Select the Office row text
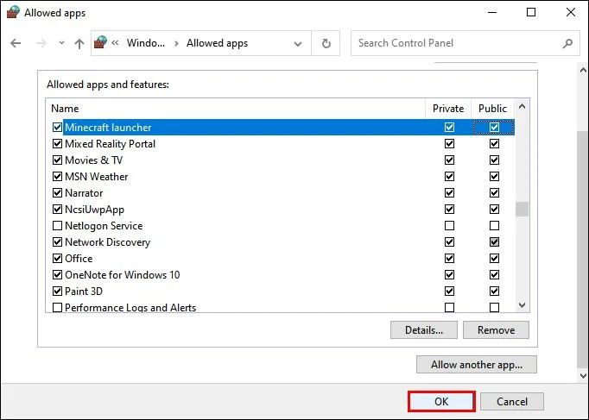This screenshot has height=420, width=589. pos(79,259)
